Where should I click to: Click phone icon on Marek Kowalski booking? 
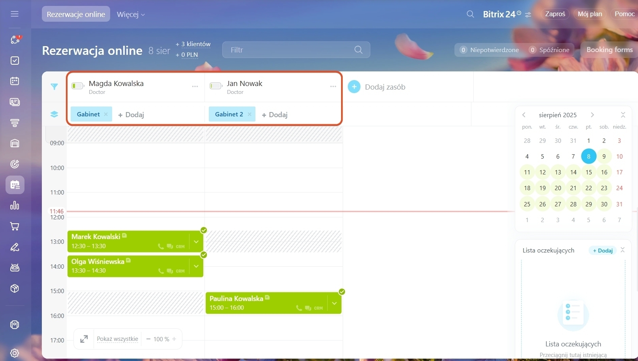click(161, 246)
